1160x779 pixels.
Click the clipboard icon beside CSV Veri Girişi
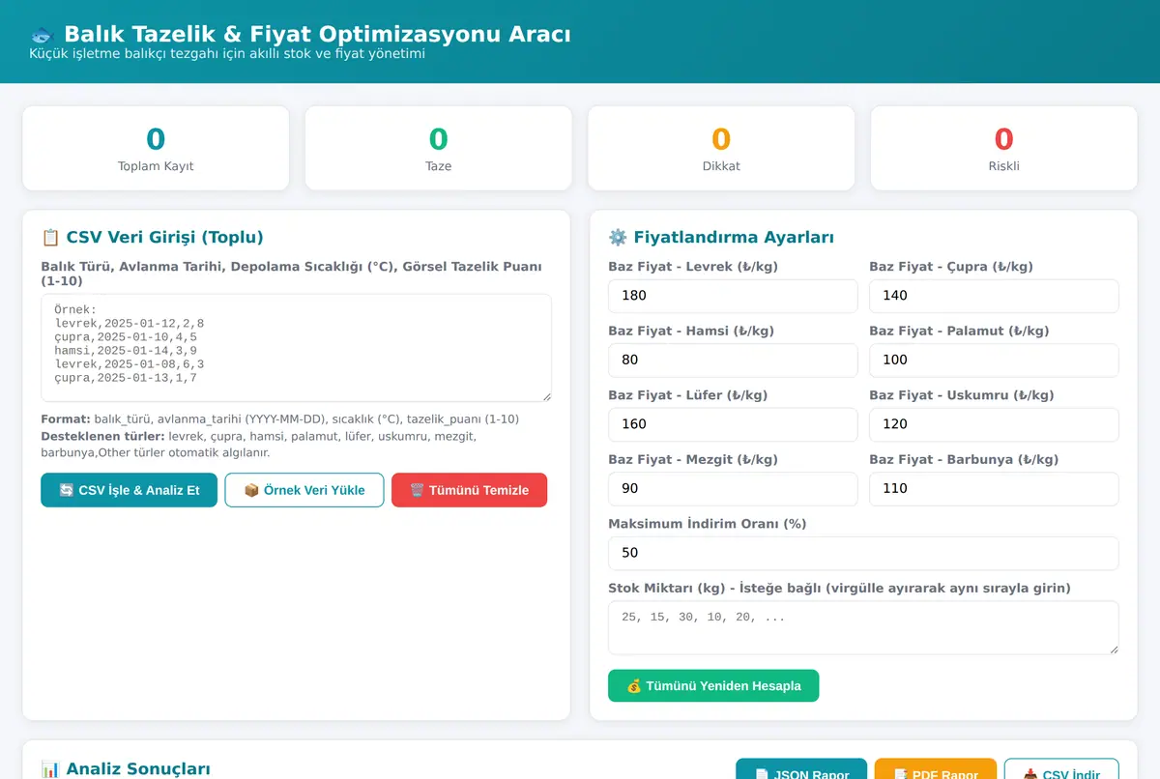pyautogui.click(x=50, y=238)
